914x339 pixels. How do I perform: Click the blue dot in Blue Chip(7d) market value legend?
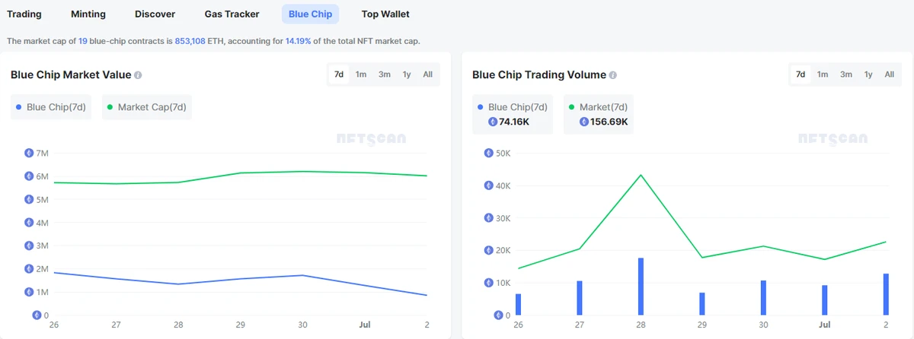[x=18, y=107]
